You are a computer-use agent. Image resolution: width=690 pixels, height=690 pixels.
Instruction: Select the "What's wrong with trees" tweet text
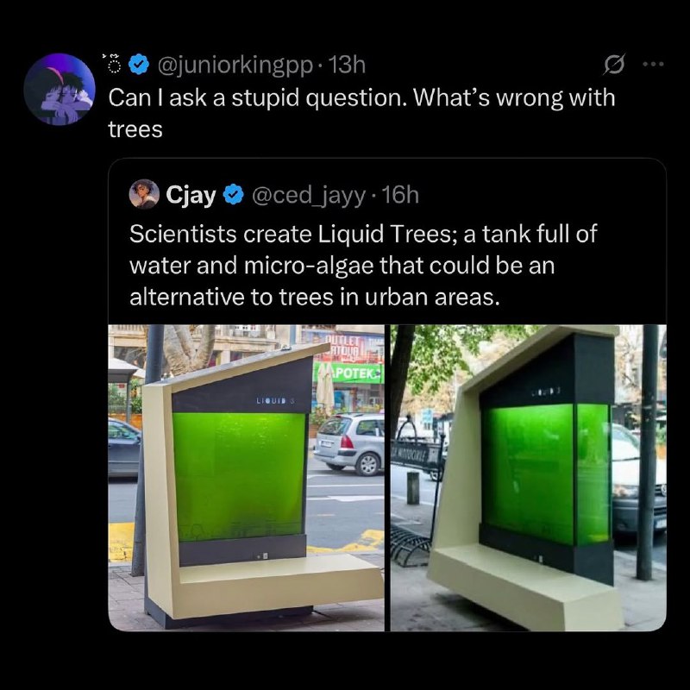point(362,110)
